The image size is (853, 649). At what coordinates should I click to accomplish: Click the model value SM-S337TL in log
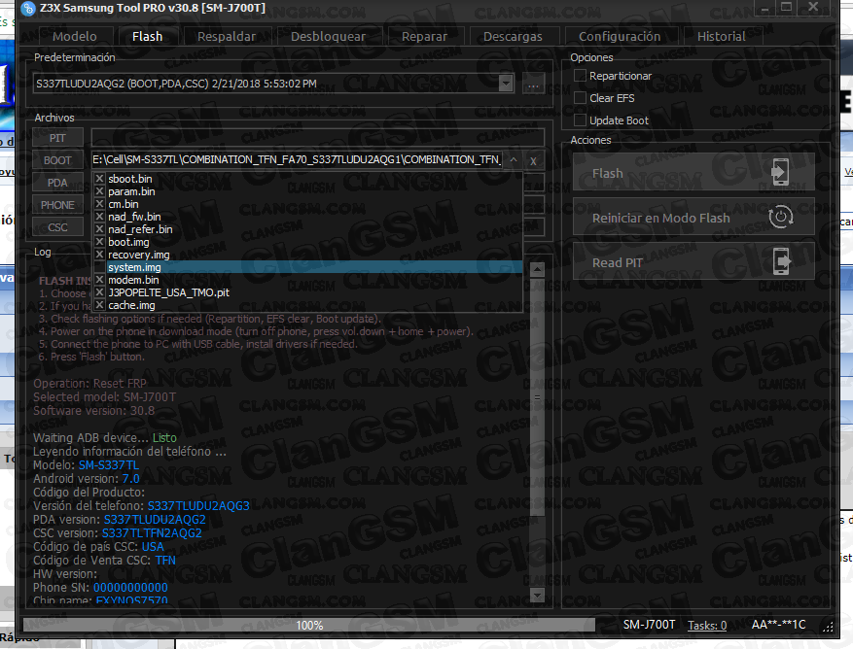click(109, 465)
